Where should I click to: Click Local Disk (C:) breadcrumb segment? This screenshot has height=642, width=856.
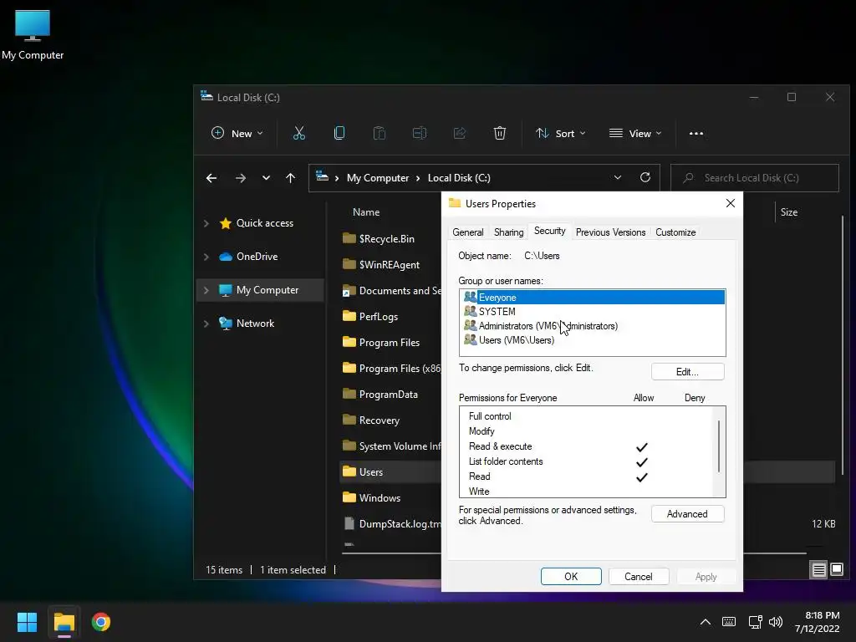pos(459,178)
